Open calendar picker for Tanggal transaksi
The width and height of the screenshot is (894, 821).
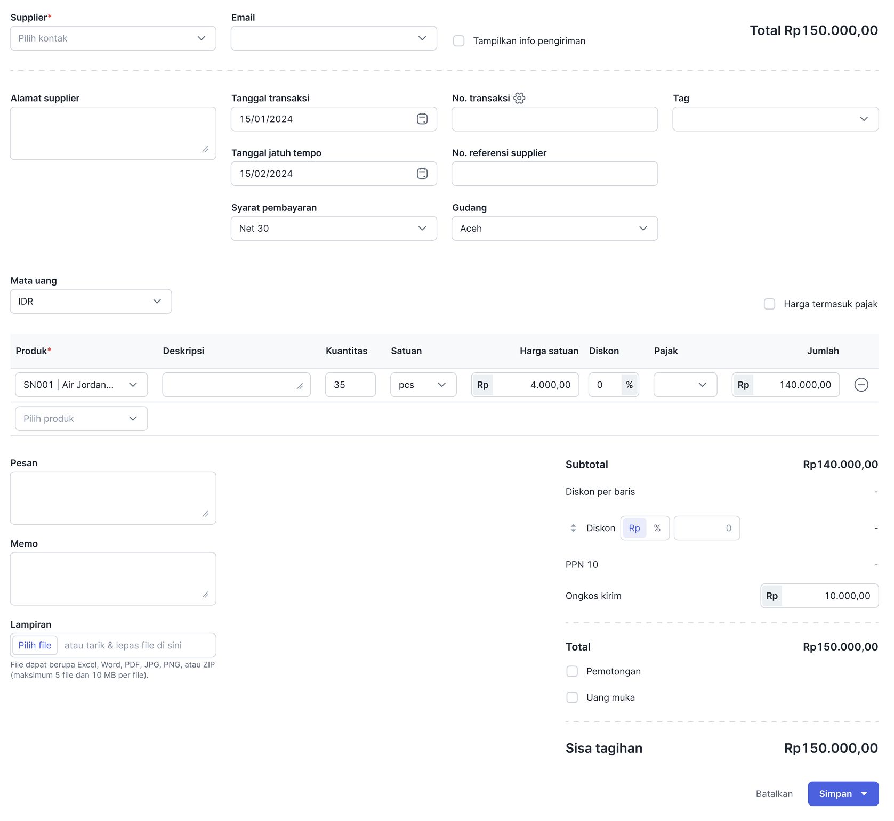tap(422, 119)
